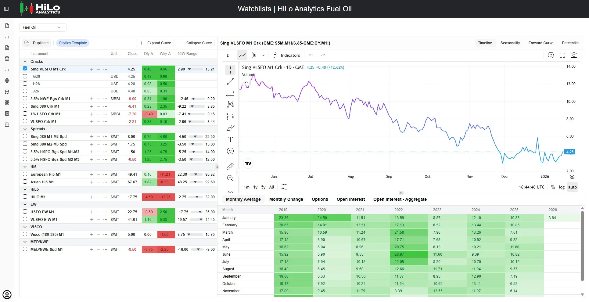
Task: Tick the European Hi5 M1 checkbox
Action: pos(25,174)
